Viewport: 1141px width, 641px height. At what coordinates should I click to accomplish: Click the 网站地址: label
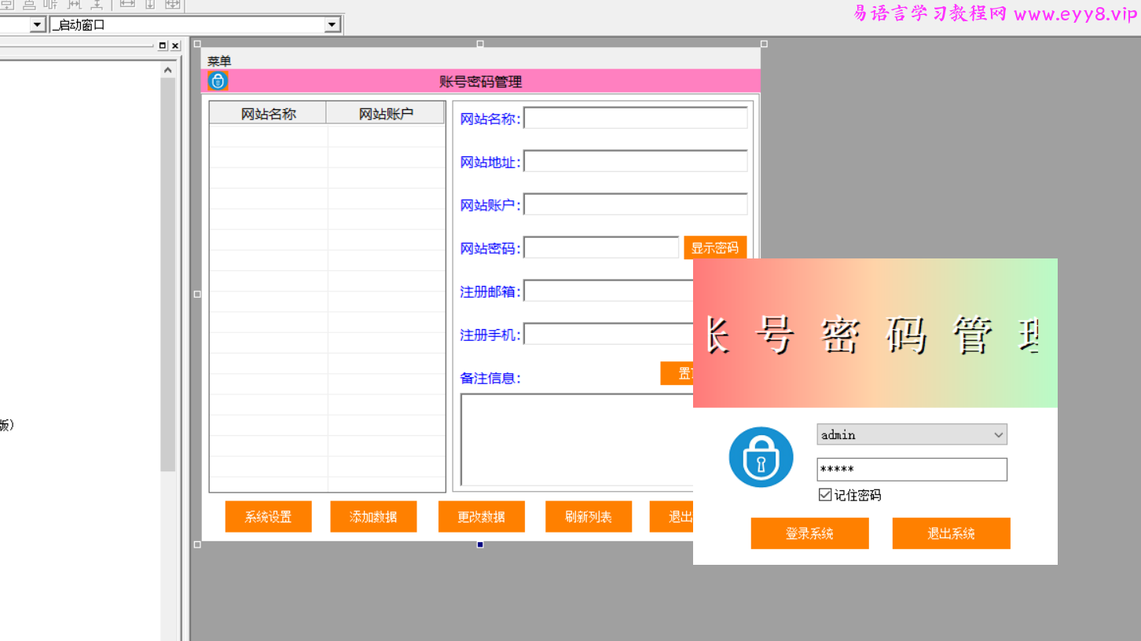click(x=490, y=163)
